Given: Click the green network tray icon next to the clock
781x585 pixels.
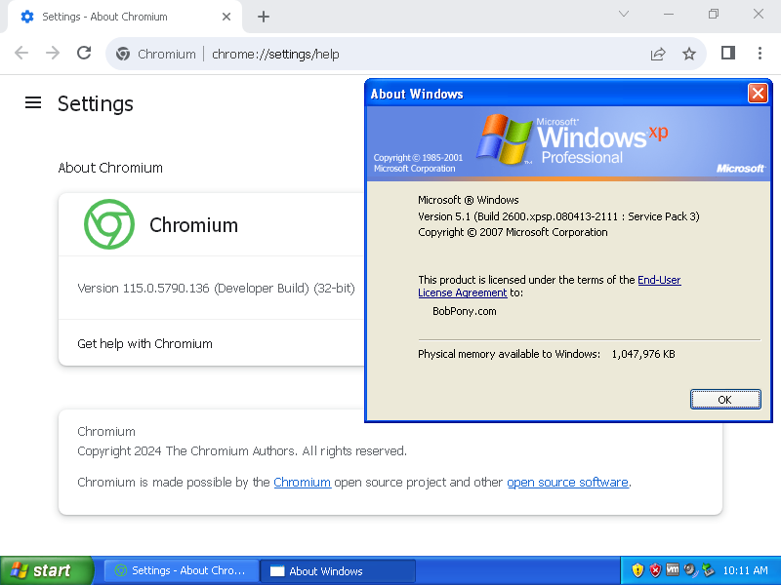Looking at the screenshot, I should click(x=708, y=570).
